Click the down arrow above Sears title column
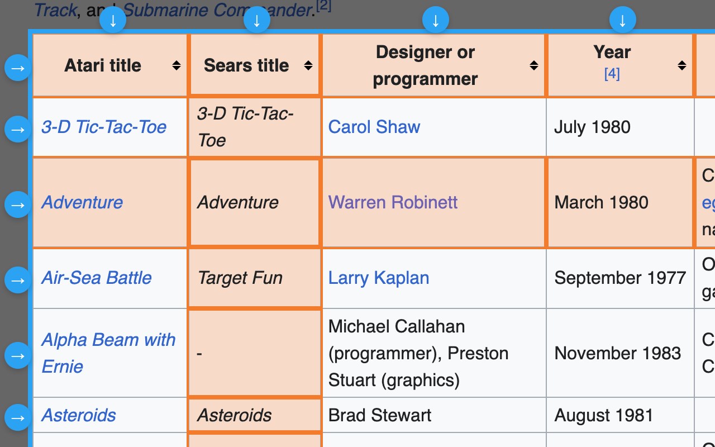 [257, 21]
